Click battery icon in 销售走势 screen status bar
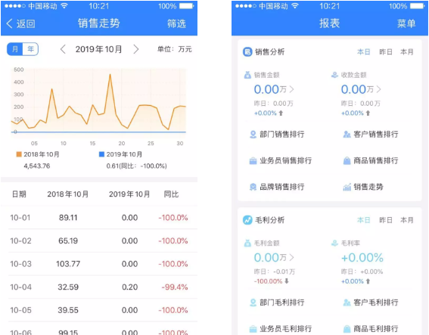Viewport: 429px width, 335px height. pyautogui.click(x=187, y=6)
